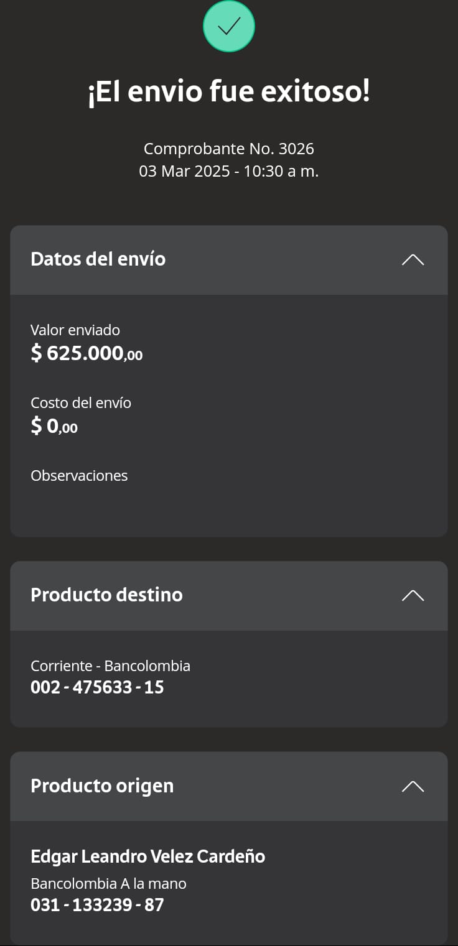Click destination account number 002 - 475633 - 15
458x946 pixels.
tap(97, 687)
